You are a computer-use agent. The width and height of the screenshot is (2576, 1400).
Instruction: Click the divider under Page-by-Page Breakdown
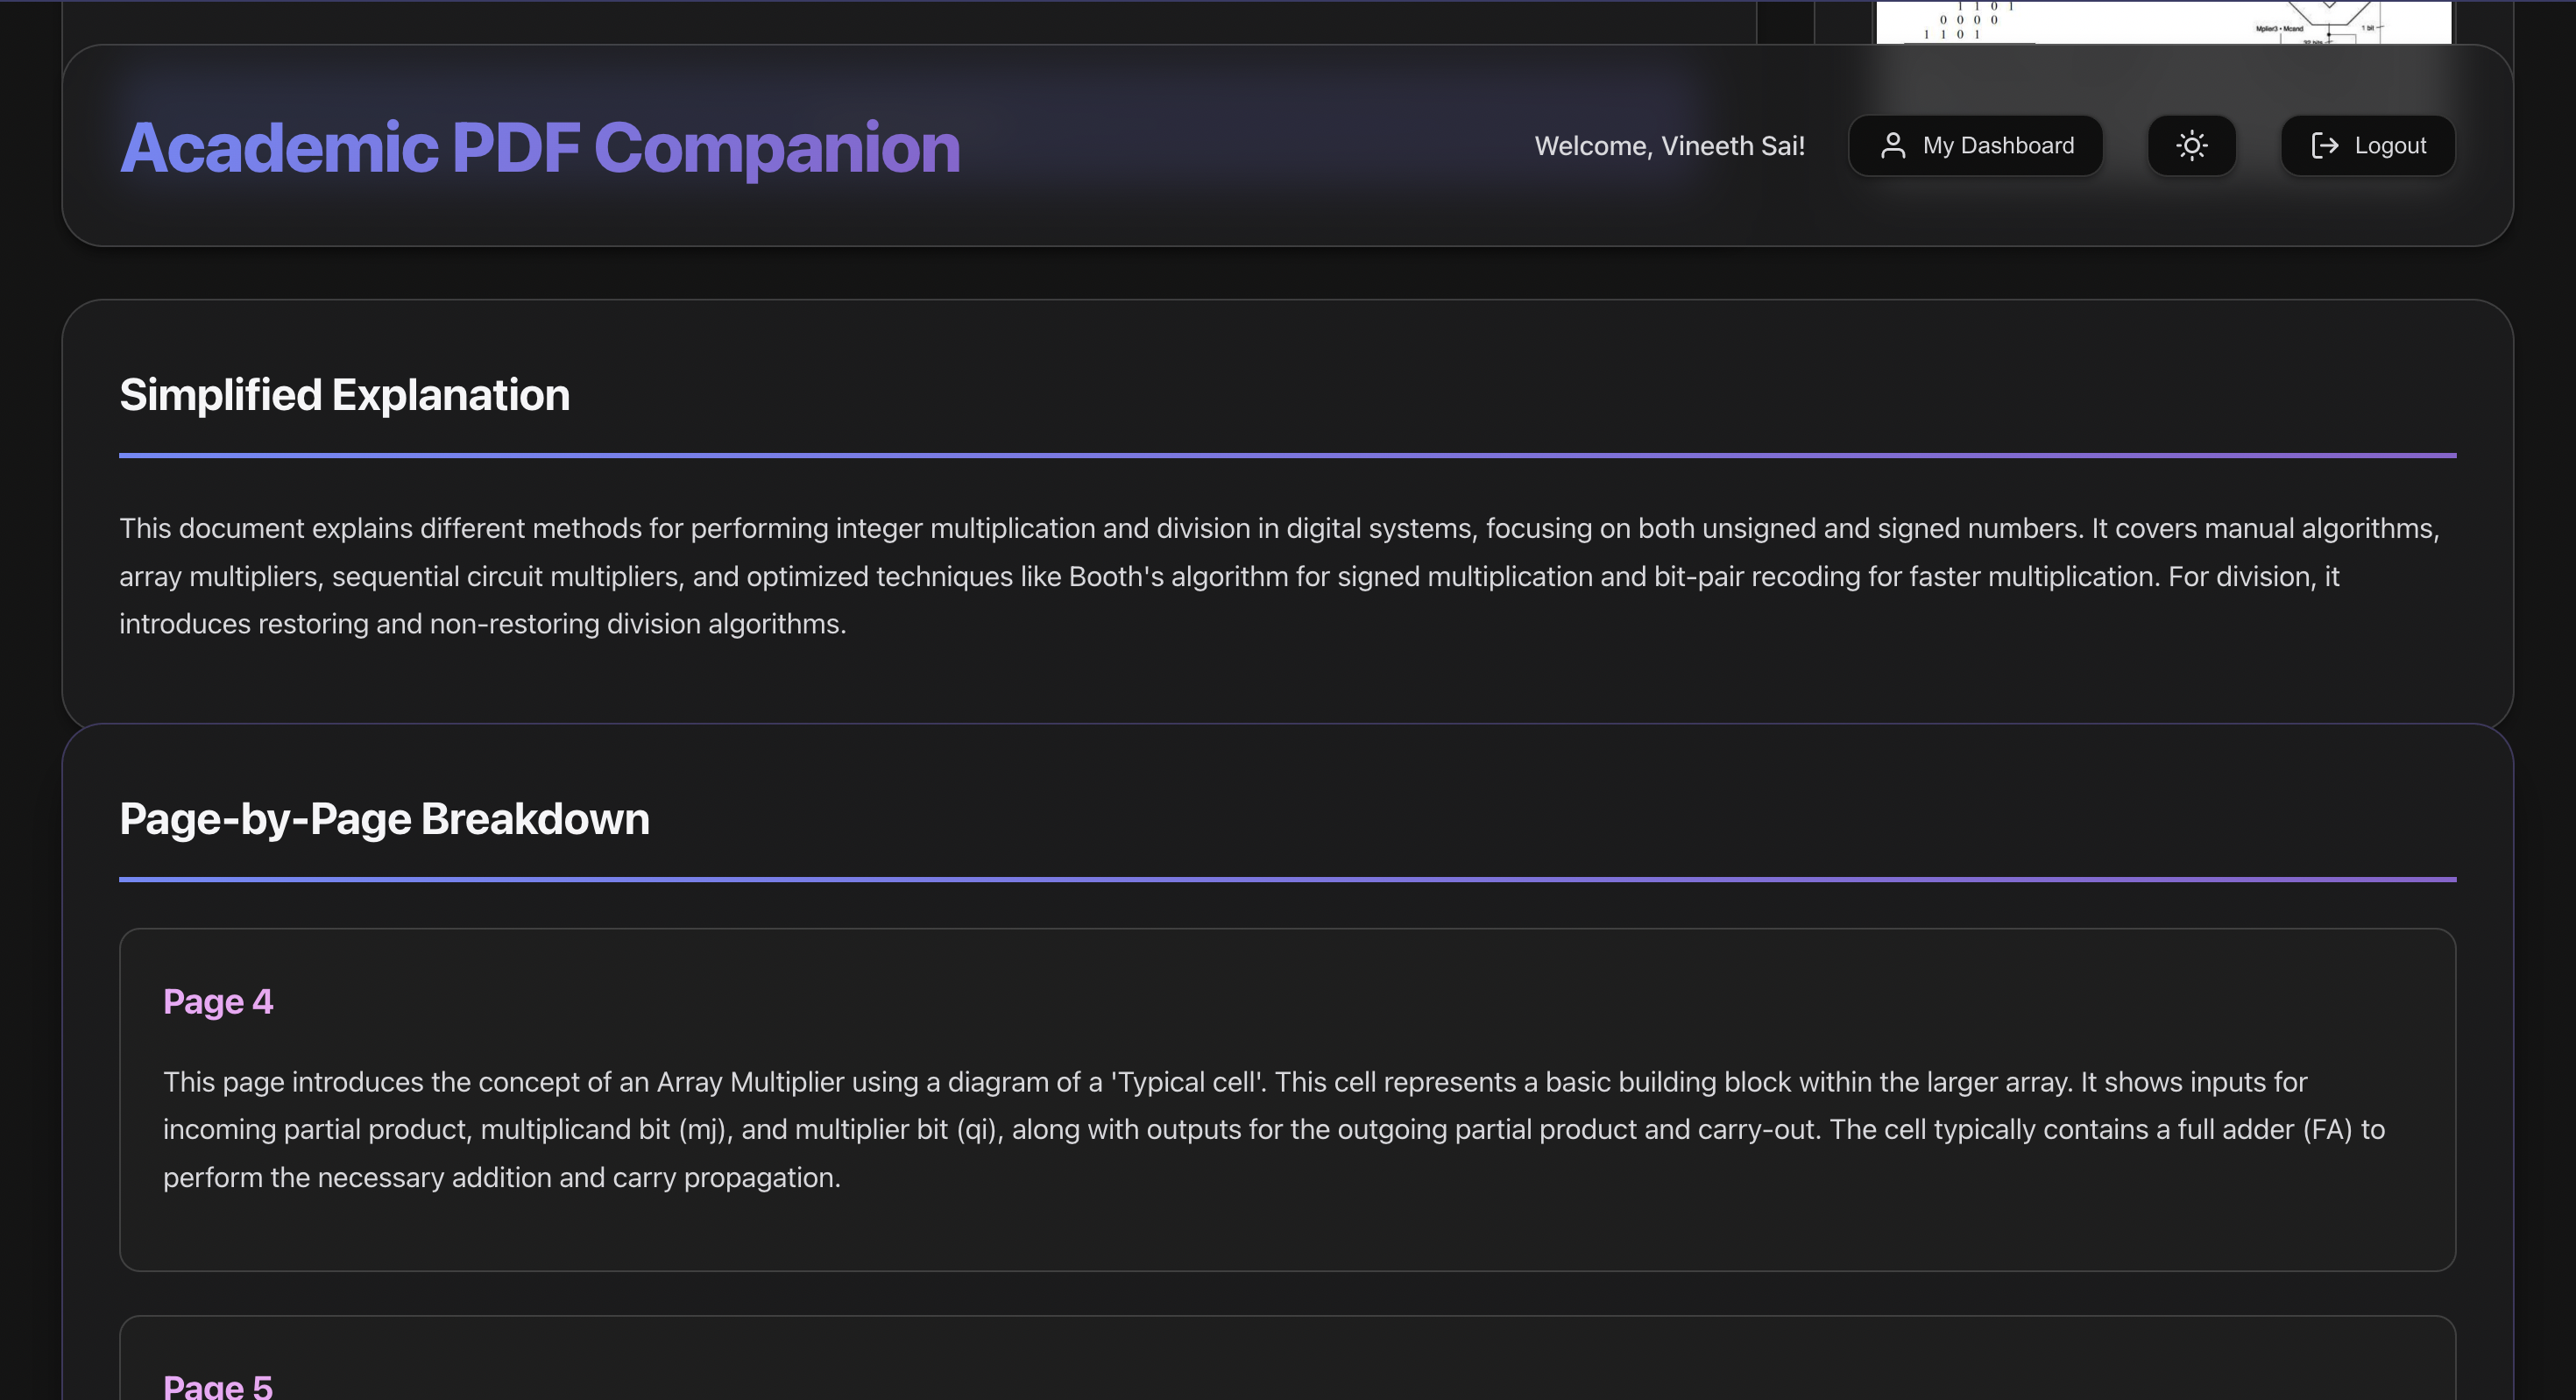pos(1287,880)
